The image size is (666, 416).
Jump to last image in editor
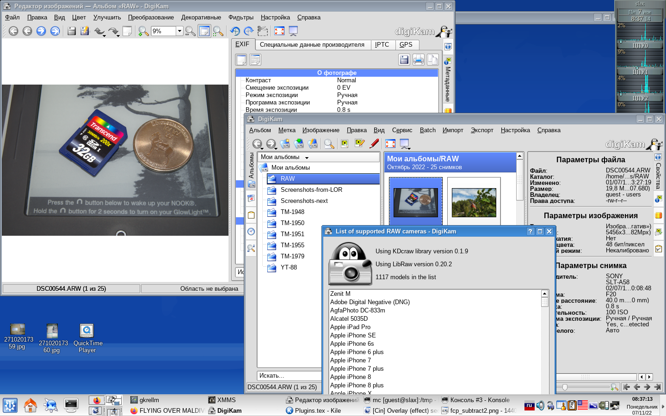[55, 31]
